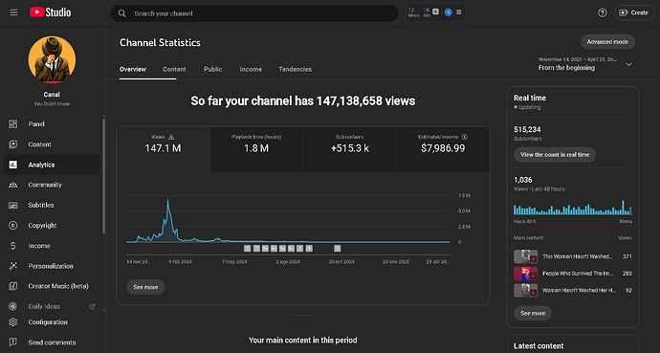Select the Estimated income $7,986.99 card
This screenshot has height=353, width=660.
[443, 149]
